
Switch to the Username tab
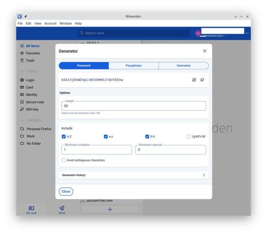pos(183,66)
